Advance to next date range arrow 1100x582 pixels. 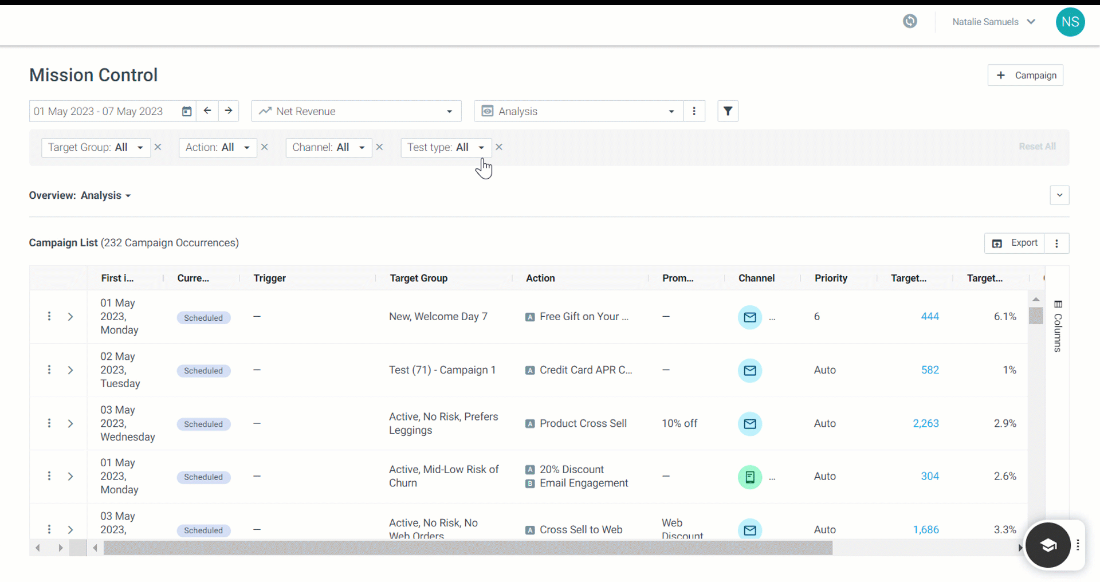(x=229, y=111)
